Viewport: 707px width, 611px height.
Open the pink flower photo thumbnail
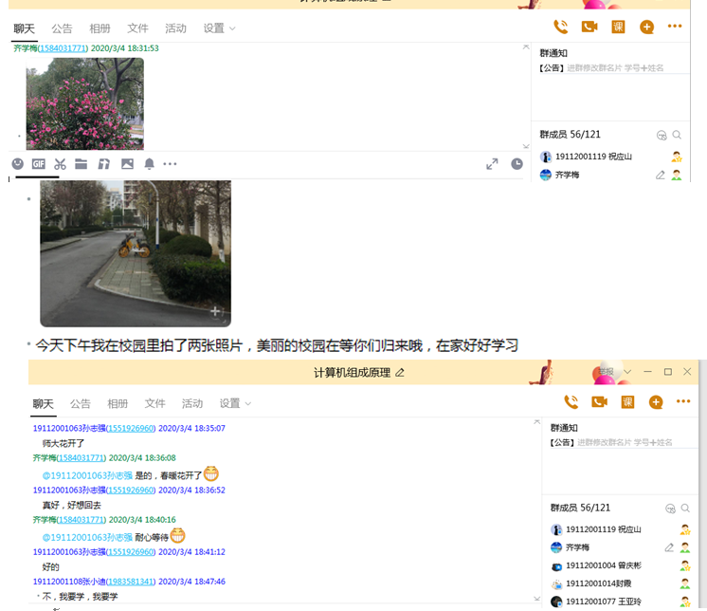pyautogui.click(x=84, y=103)
